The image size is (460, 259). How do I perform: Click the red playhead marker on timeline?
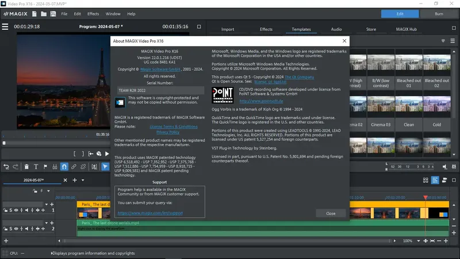[425, 197]
